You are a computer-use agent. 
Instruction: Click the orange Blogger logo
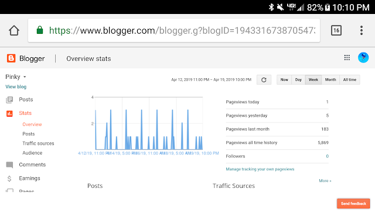pyautogui.click(x=11, y=58)
